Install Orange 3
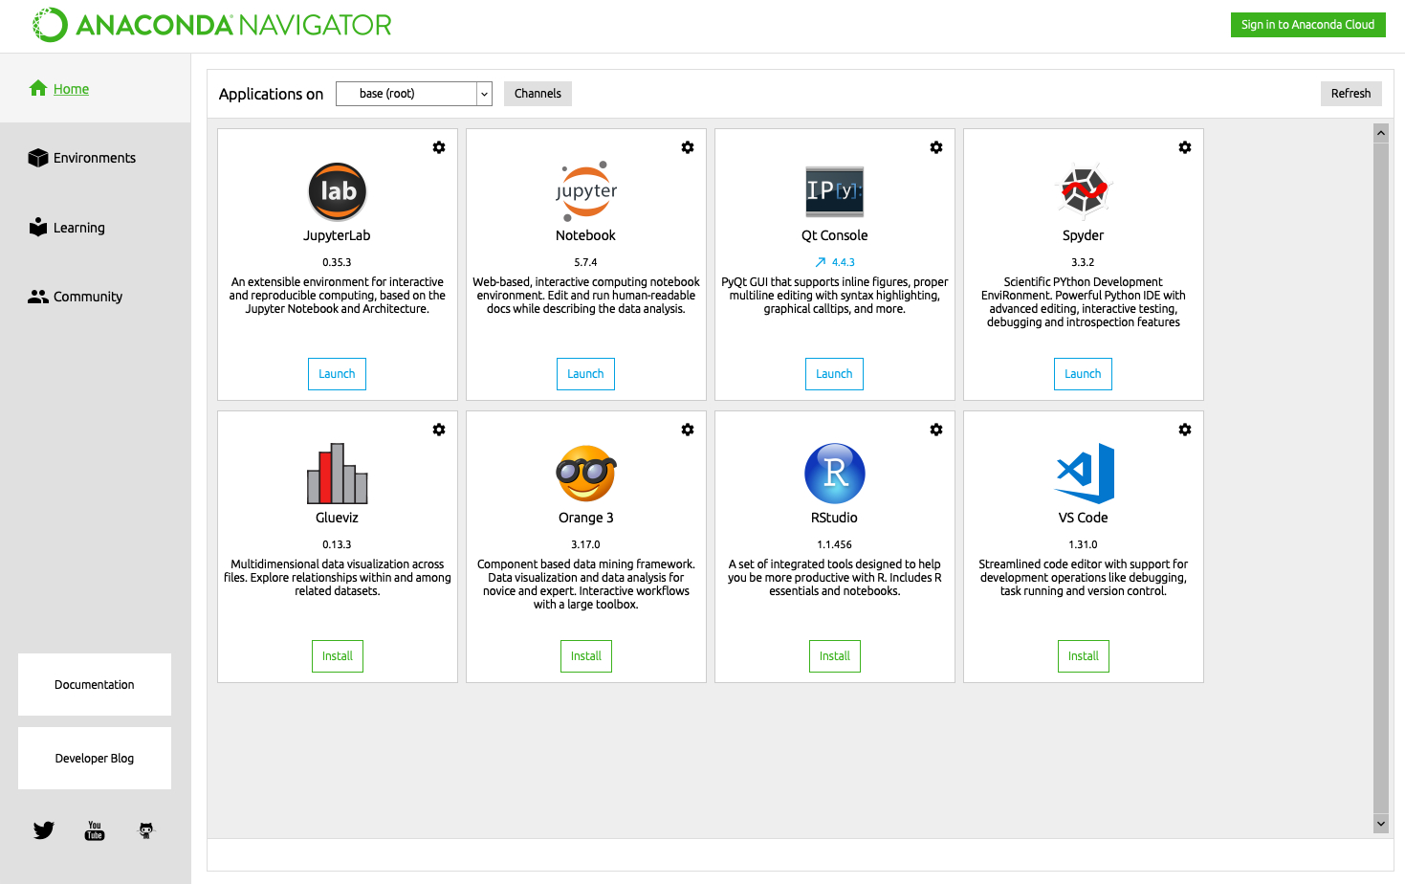 tap(586, 656)
